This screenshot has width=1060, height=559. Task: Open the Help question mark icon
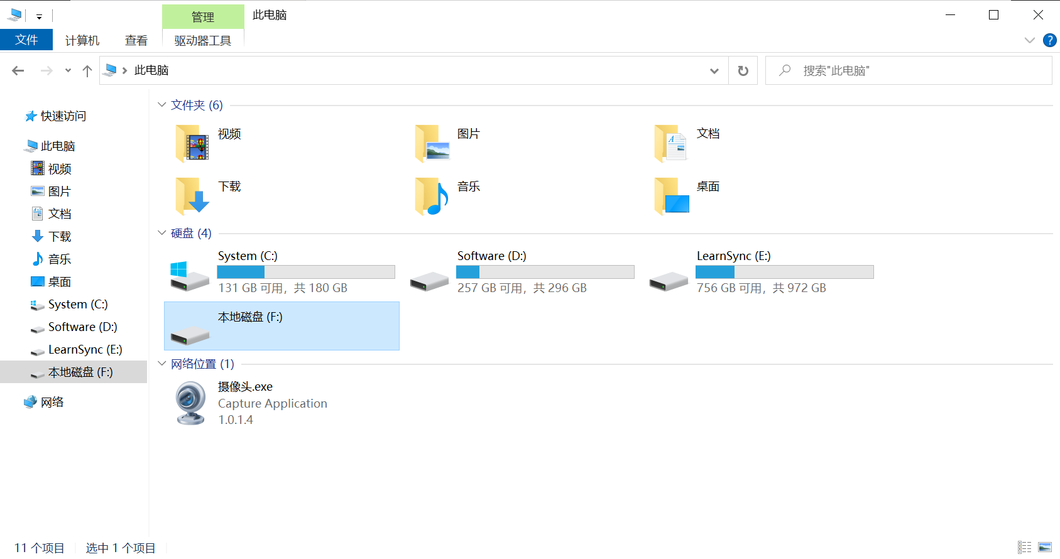click(x=1049, y=40)
